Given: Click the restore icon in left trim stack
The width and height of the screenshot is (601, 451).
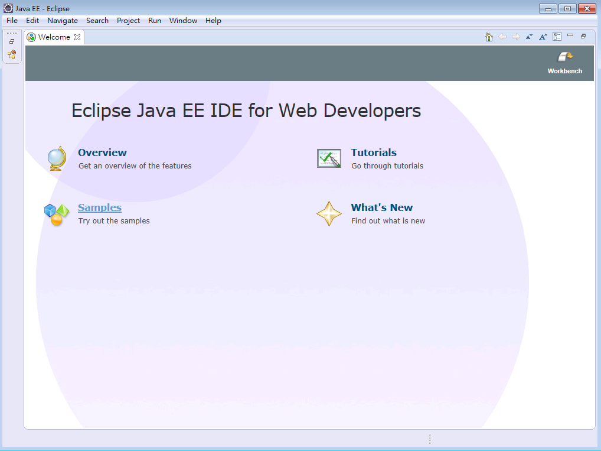Looking at the screenshot, I should click(x=12, y=41).
